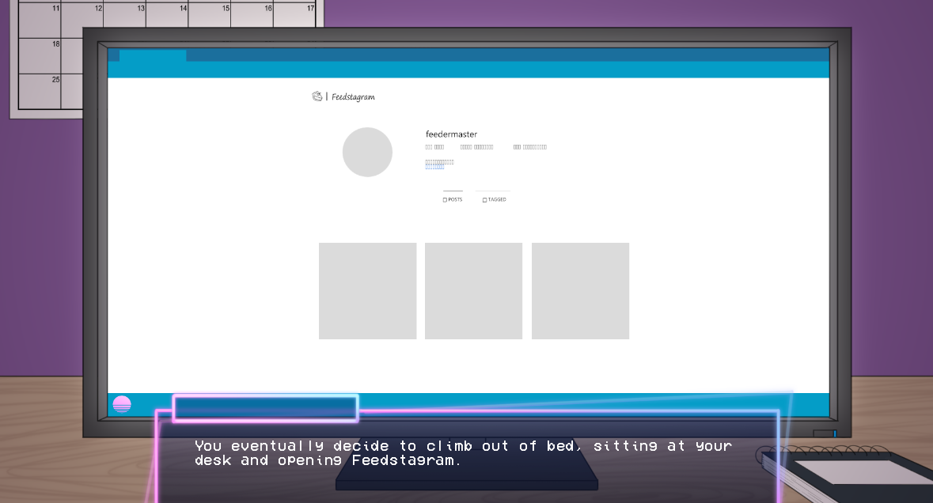
Task: Open the first post thumbnail
Action: point(367,291)
